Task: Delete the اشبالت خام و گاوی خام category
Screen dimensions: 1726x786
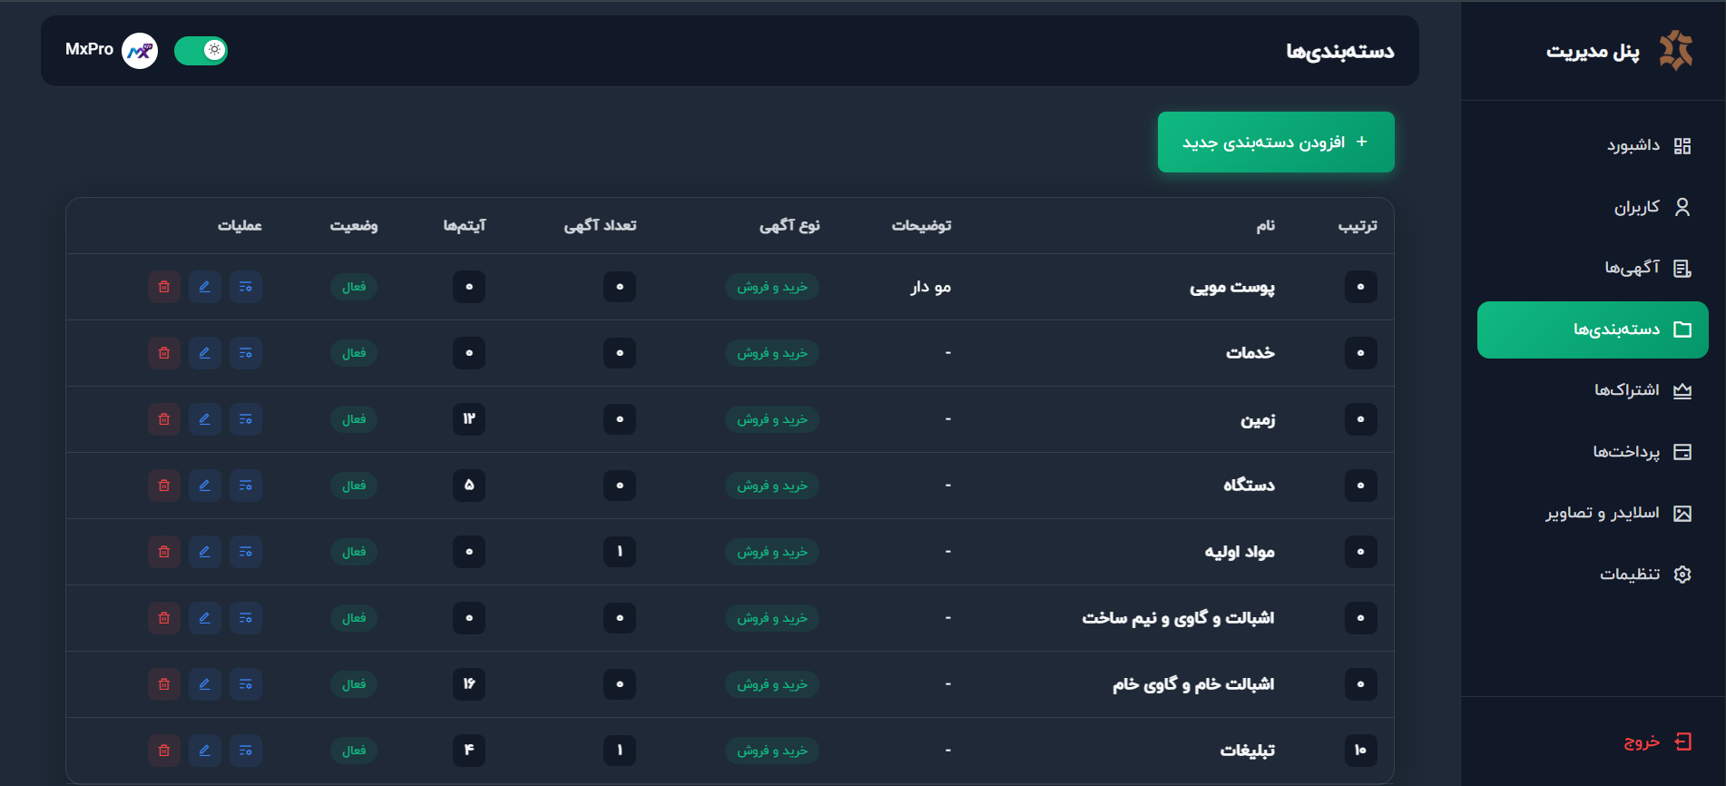Action: (x=164, y=684)
